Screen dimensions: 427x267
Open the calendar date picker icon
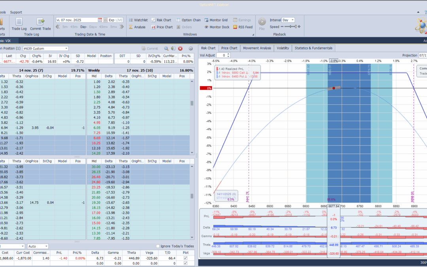(100, 20)
